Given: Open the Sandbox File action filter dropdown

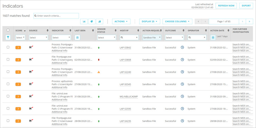Looking at the screenshot, I should tap(152, 38).
